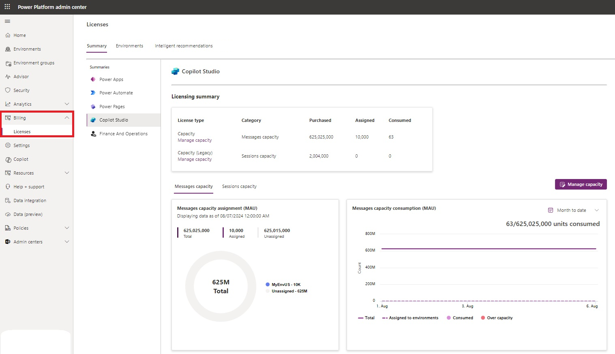
Task: Click the License type column header
Action: pos(191,120)
